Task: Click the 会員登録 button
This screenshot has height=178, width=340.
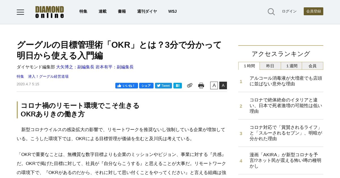Action: click(x=313, y=11)
